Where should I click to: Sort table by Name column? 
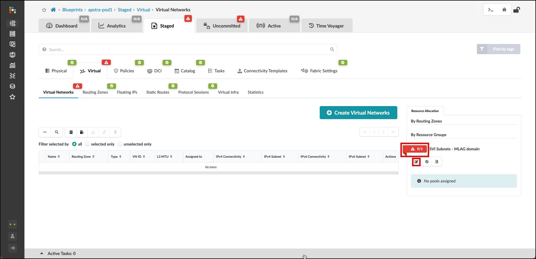(54, 157)
